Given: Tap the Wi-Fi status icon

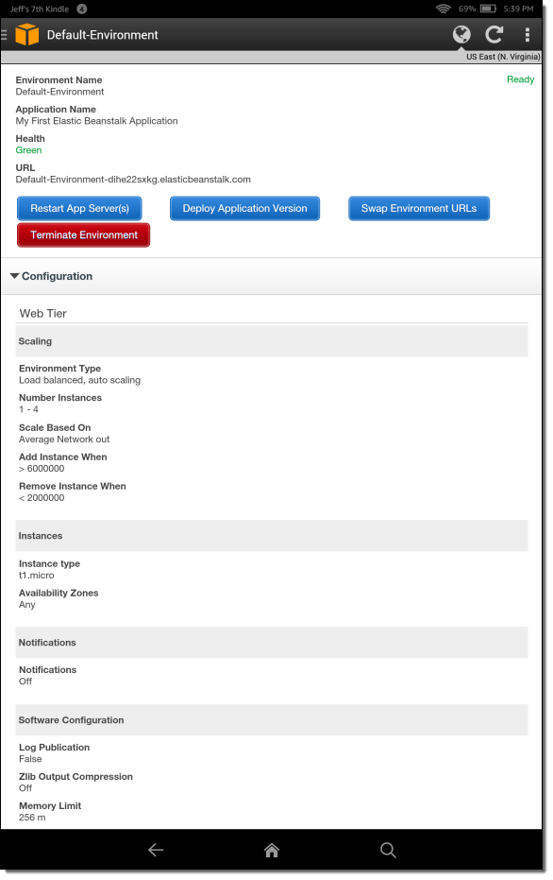Looking at the screenshot, I should click(x=444, y=9).
